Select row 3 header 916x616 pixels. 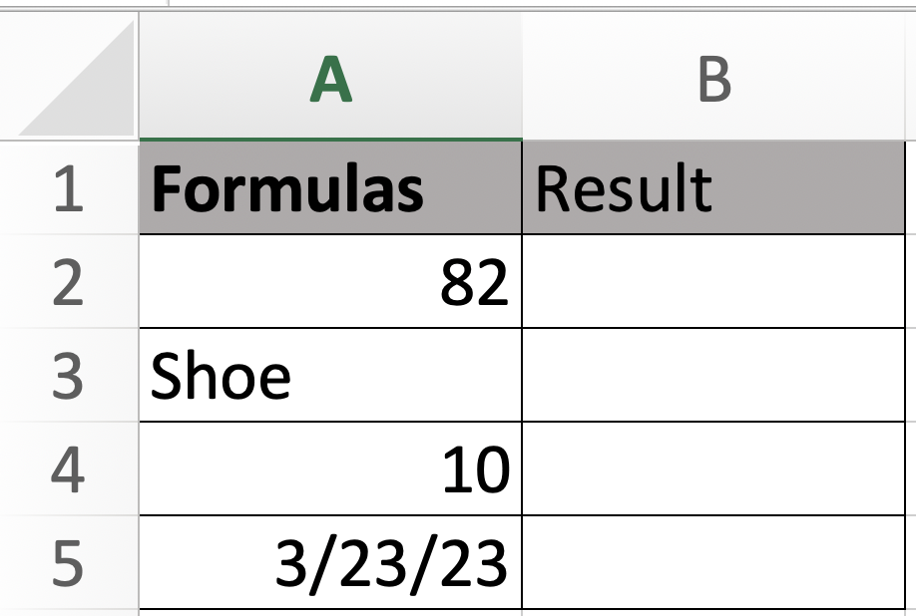(x=68, y=377)
